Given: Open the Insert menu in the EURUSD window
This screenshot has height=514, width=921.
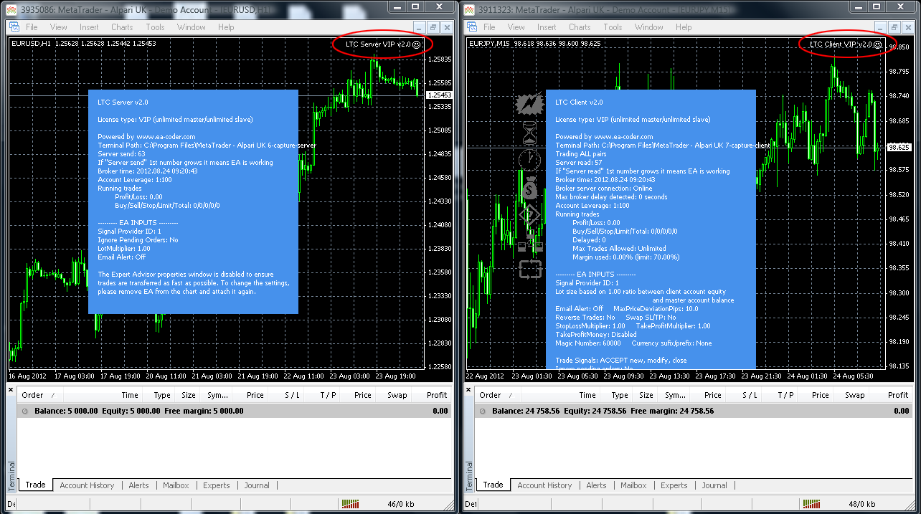Looking at the screenshot, I should (x=90, y=27).
